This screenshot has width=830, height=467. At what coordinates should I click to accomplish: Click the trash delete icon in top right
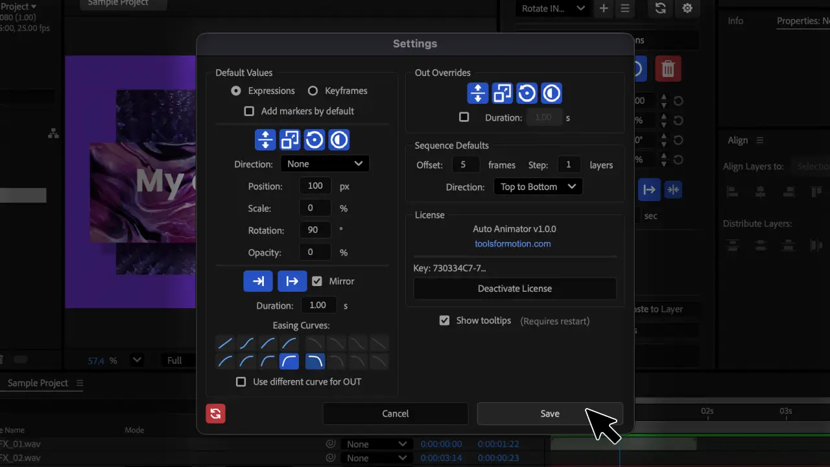click(668, 68)
